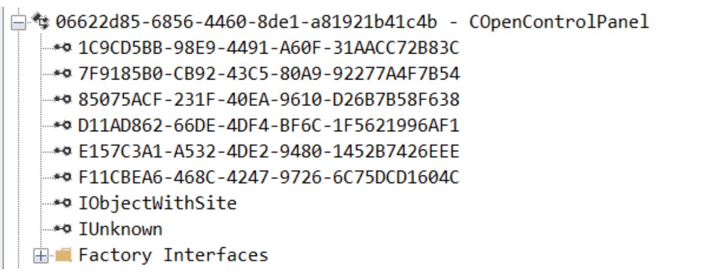Image resolution: width=713 pixels, height=277 pixels.
Task: Click interface icon beside D11AD862-66DE-4DF4-BF6C-1F5621996AF1
Action: (x=64, y=126)
